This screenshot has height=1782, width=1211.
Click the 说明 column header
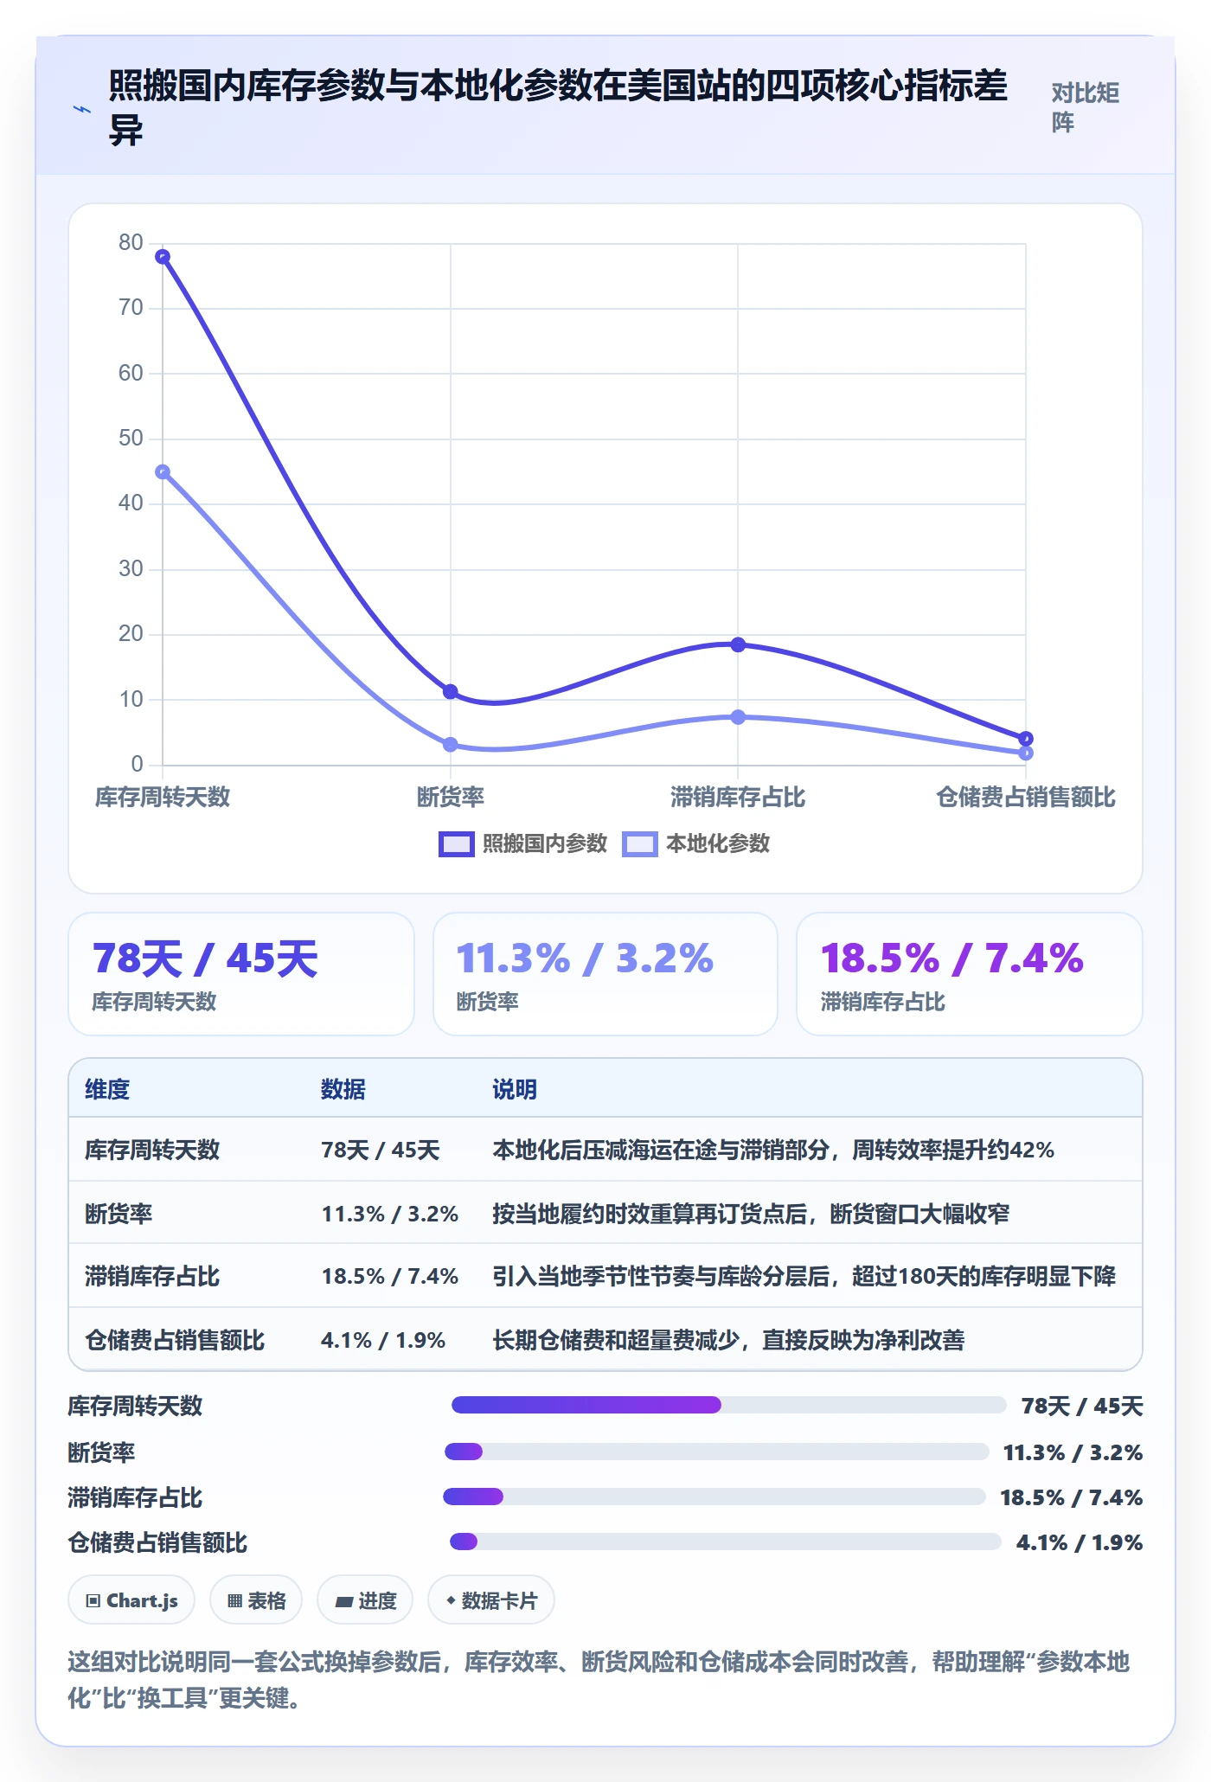tap(515, 1090)
